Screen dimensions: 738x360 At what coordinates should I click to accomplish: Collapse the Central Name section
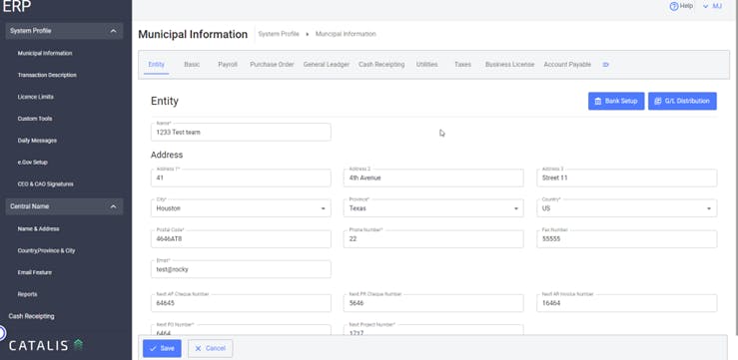pos(113,206)
